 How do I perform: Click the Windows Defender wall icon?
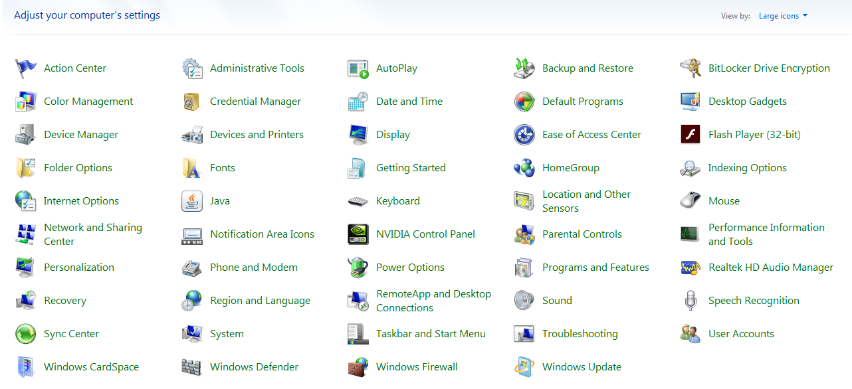coord(192,367)
